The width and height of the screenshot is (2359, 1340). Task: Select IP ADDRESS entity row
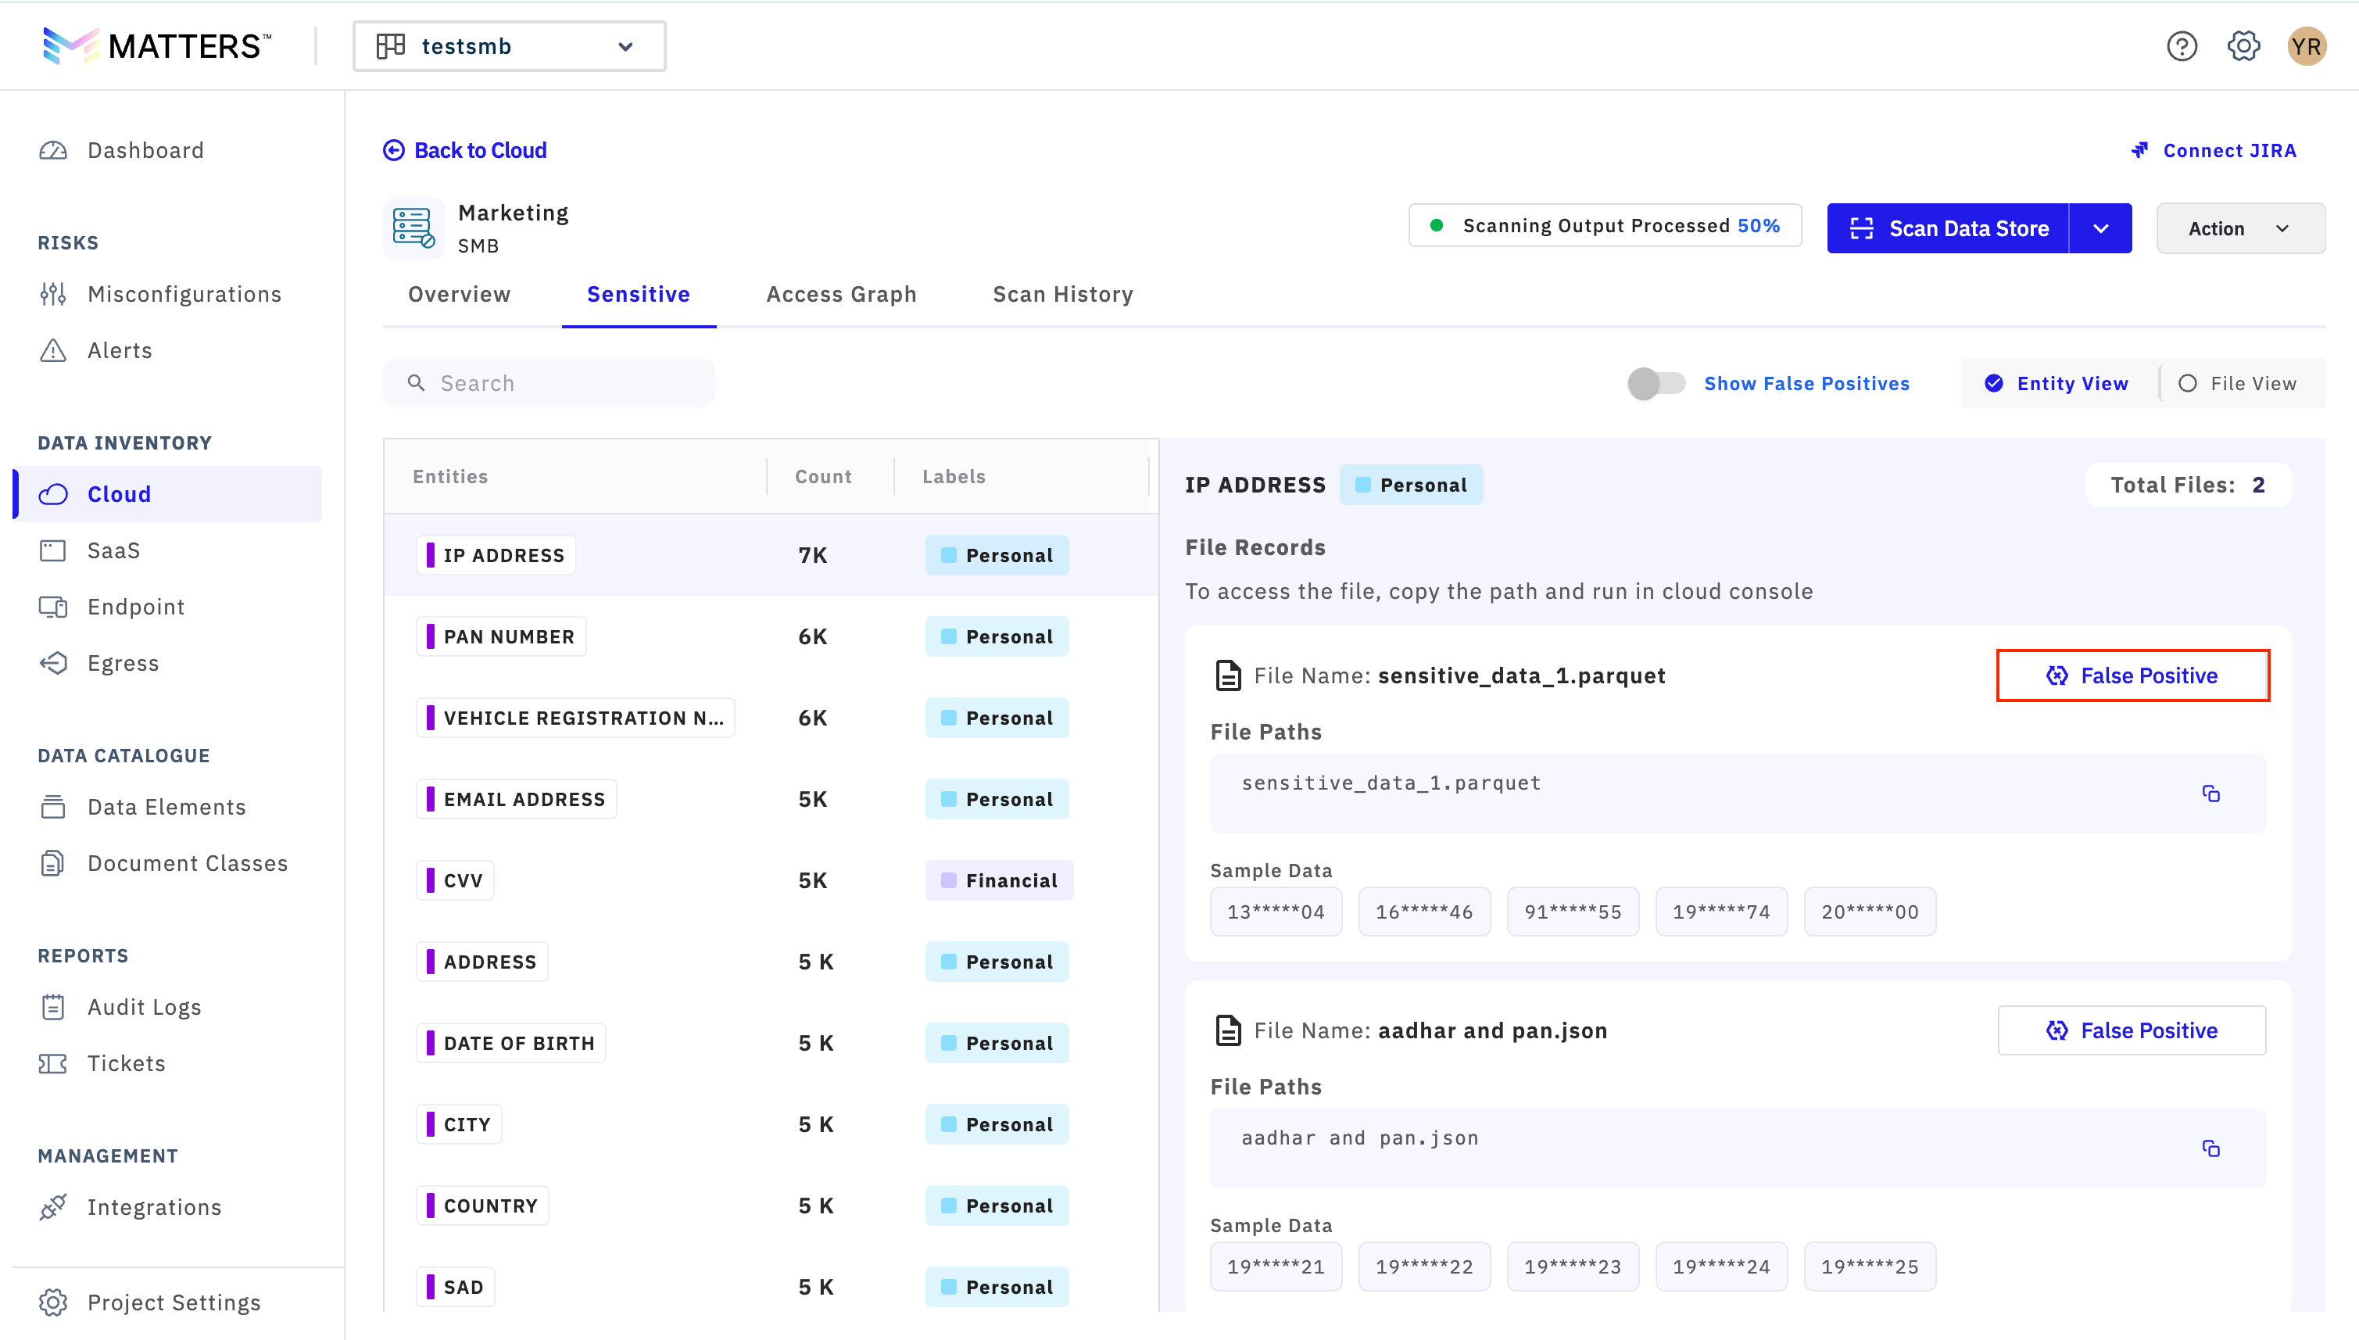tap(771, 555)
